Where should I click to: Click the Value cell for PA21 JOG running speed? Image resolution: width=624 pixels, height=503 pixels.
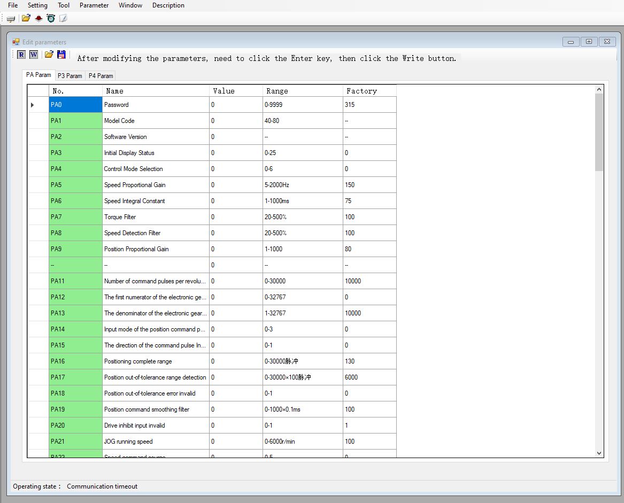coord(235,442)
